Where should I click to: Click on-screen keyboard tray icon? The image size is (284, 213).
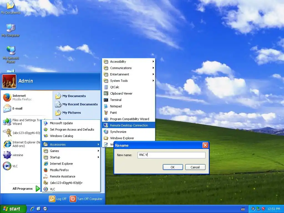click(243, 209)
